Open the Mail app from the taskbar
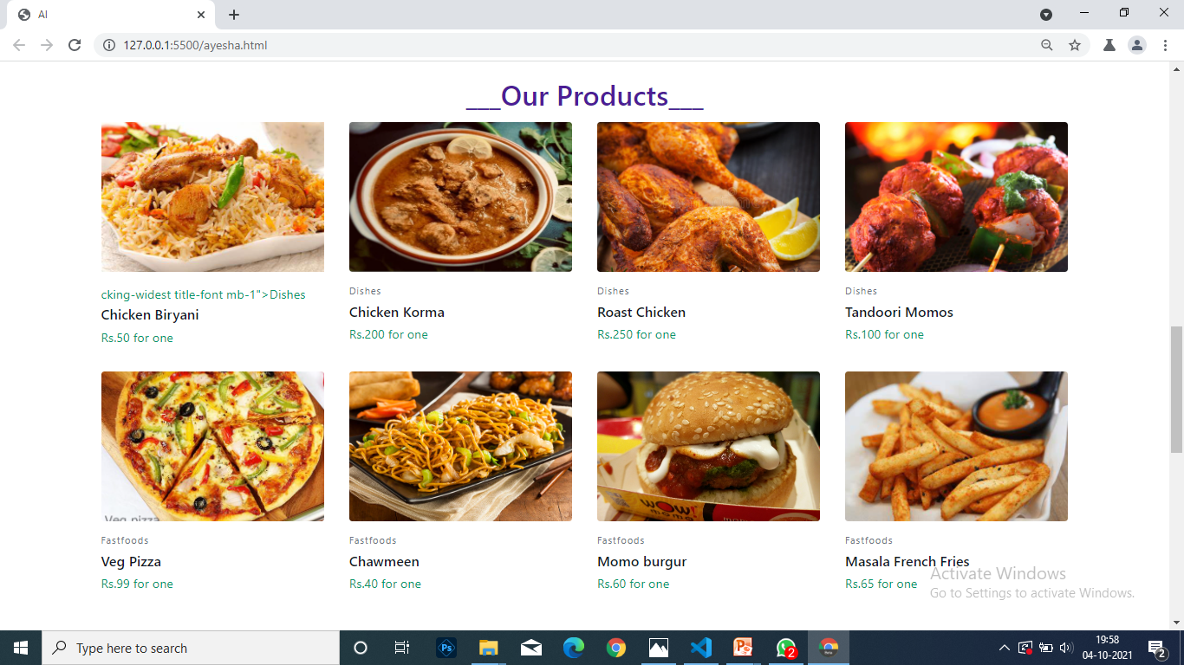The image size is (1184, 665). [x=530, y=648]
